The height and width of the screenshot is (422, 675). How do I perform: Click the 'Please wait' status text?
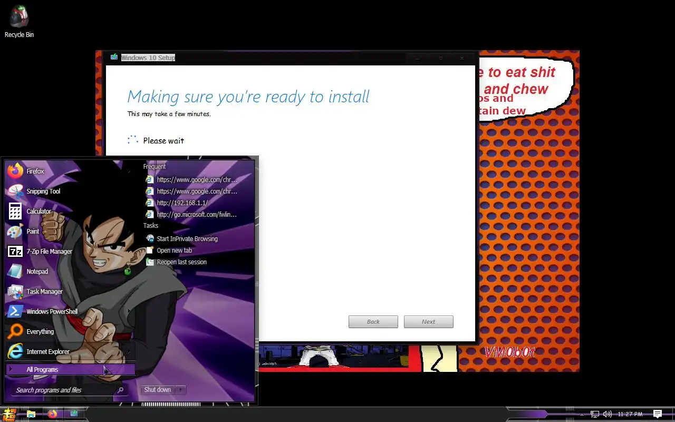[x=163, y=141]
